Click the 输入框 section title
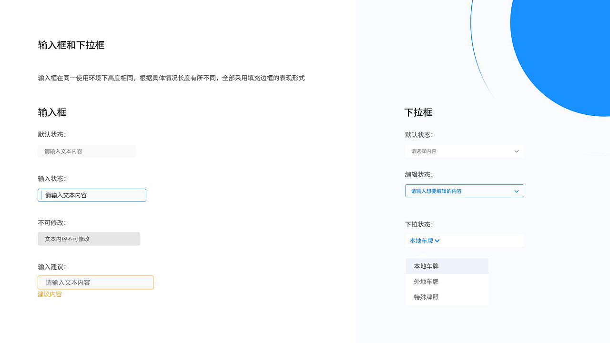Viewport: 610px width, 343px height. pyautogui.click(x=52, y=112)
